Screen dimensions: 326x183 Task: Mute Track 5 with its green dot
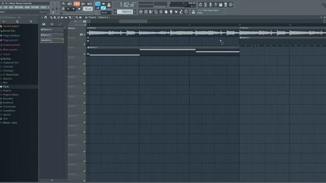tap(84, 74)
